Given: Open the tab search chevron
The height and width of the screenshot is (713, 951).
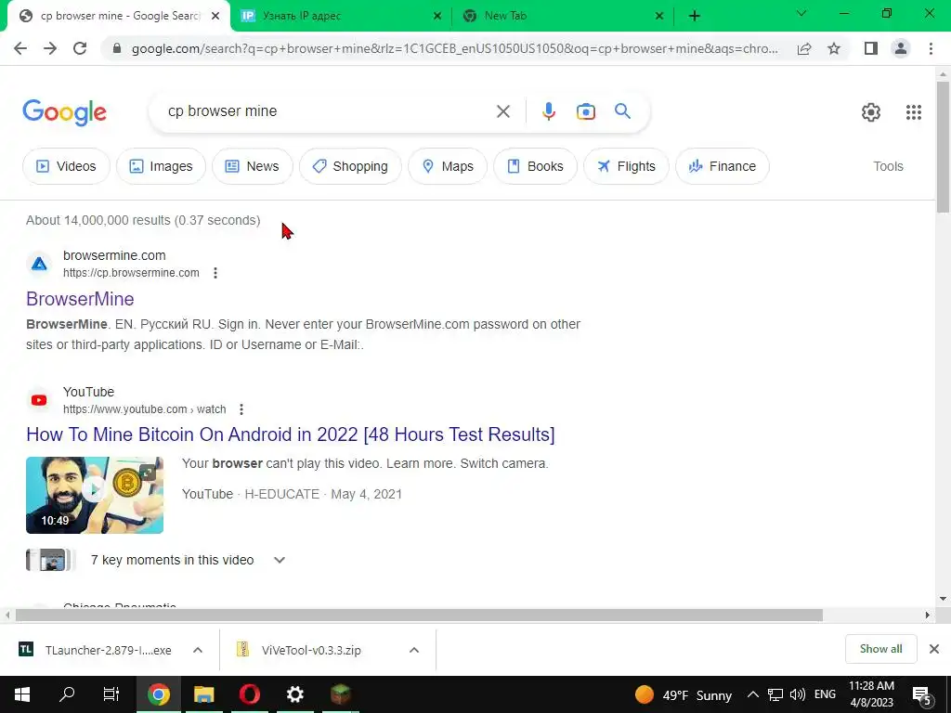Looking at the screenshot, I should [801, 13].
